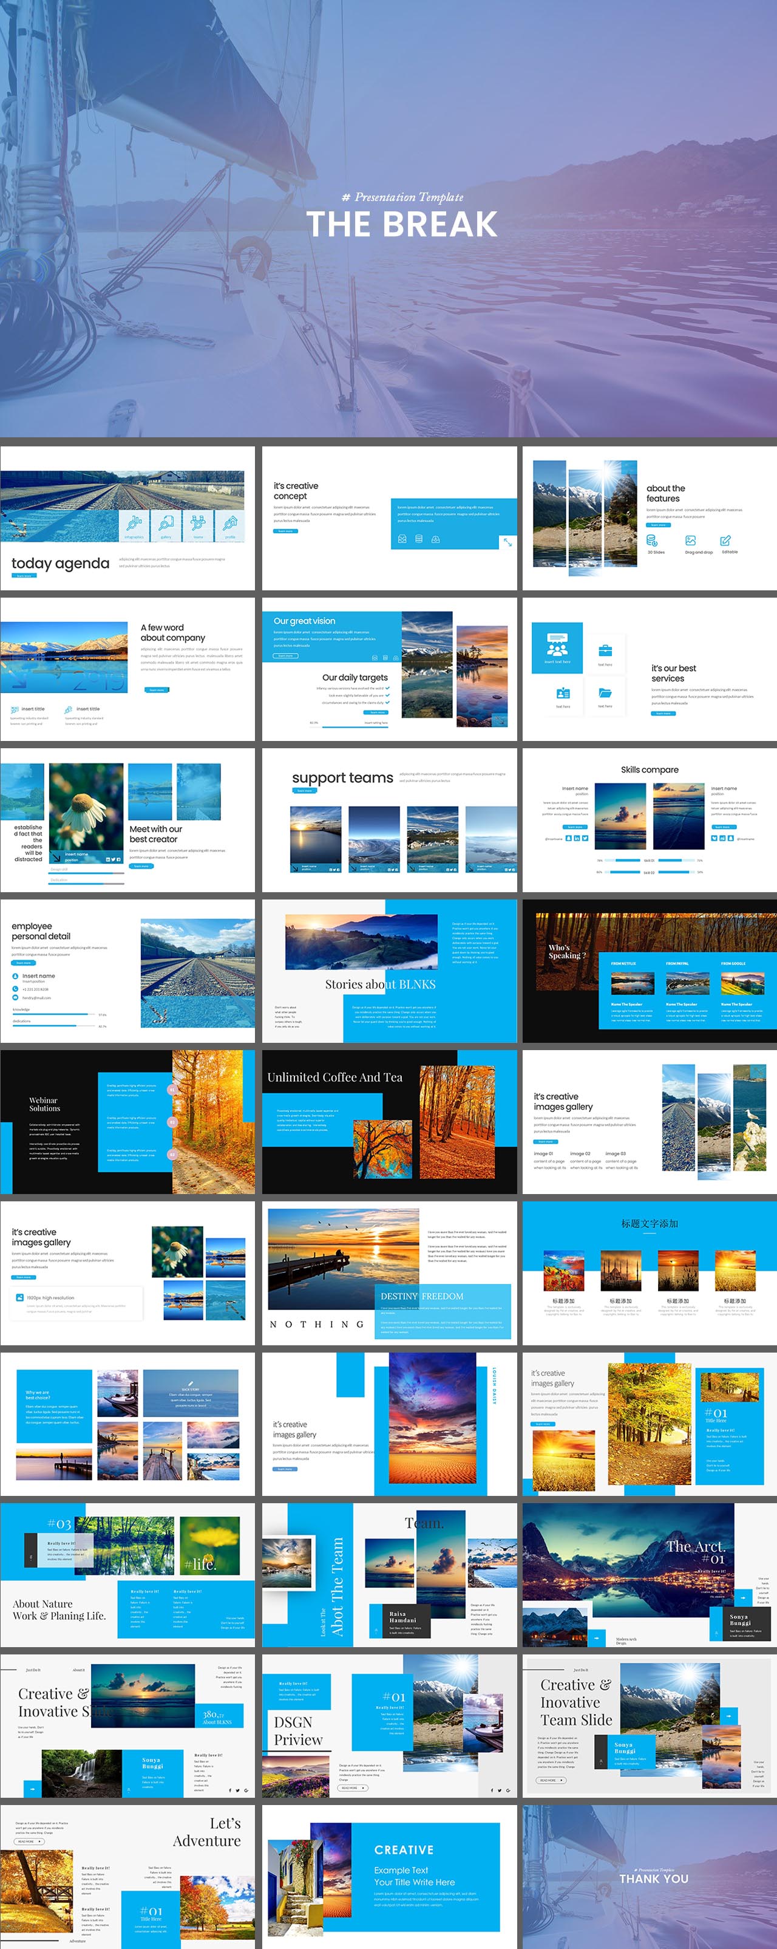Open the THANK YOU slide thumbnail
The width and height of the screenshot is (777, 1949).
(x=650, y=1876)
